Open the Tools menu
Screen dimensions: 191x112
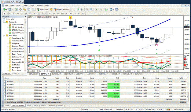click(x=32, y=5)
